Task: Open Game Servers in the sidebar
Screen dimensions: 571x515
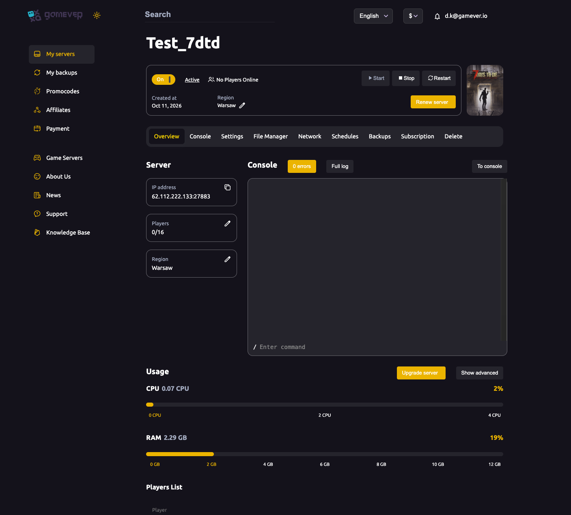Action: [x=62, y=158]
